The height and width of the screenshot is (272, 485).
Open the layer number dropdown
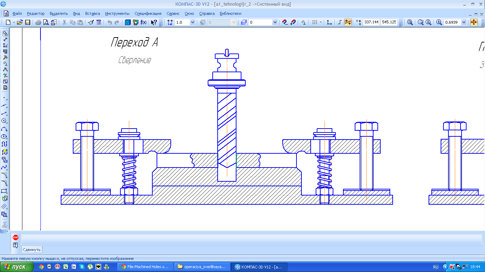[x=274, y=22]
